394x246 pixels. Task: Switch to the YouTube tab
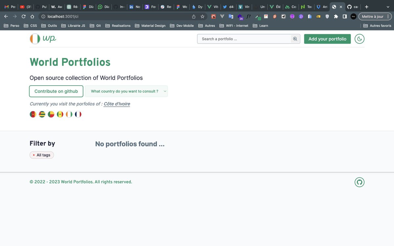[x=25, y=7]
